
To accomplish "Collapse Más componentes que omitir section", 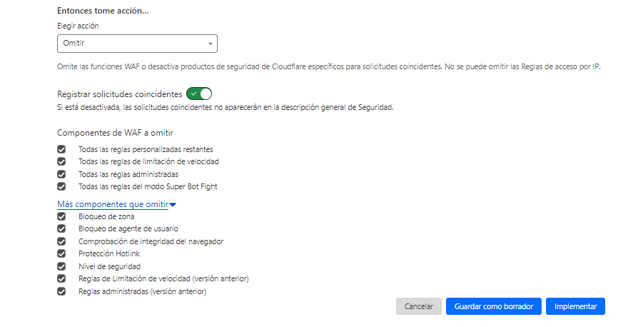I will pos(113,204).
